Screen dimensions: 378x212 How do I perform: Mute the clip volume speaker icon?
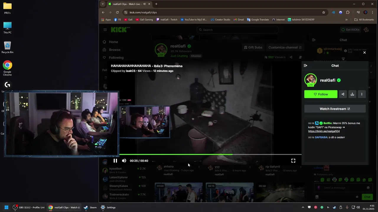click(x=124, y=161)
